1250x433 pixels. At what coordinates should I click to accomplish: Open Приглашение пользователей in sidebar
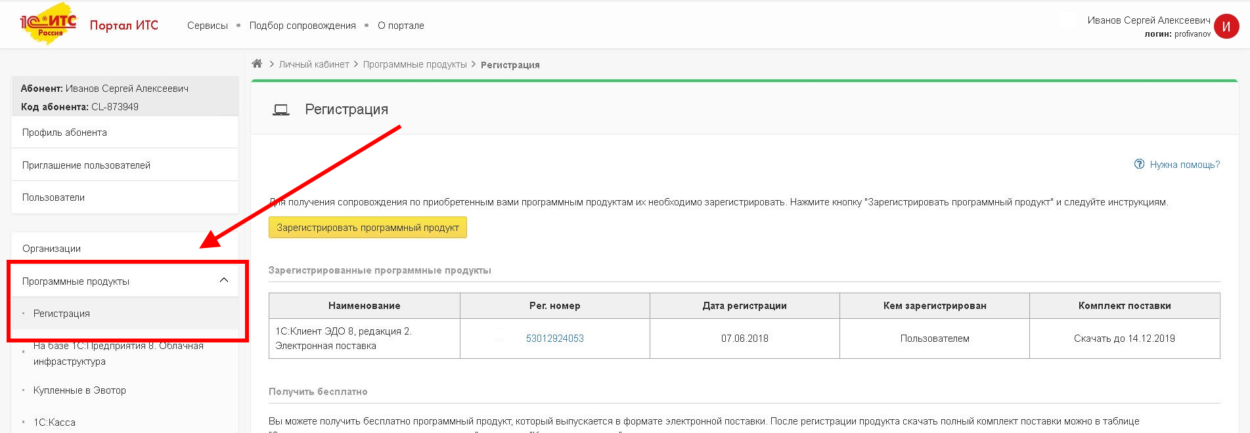point(86,165)
